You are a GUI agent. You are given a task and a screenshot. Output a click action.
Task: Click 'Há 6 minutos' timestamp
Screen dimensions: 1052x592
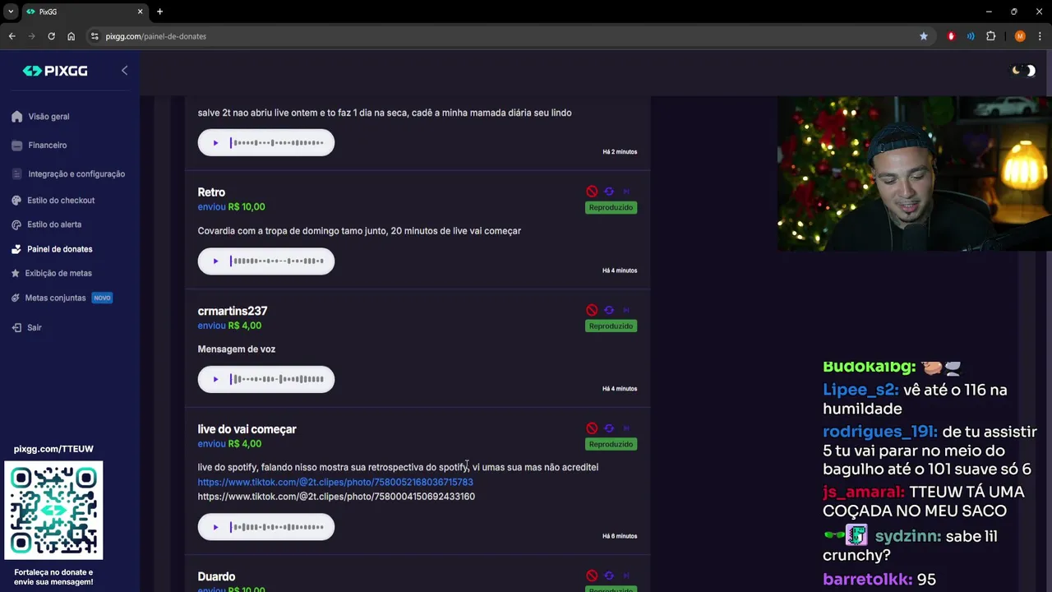point(620,536)
